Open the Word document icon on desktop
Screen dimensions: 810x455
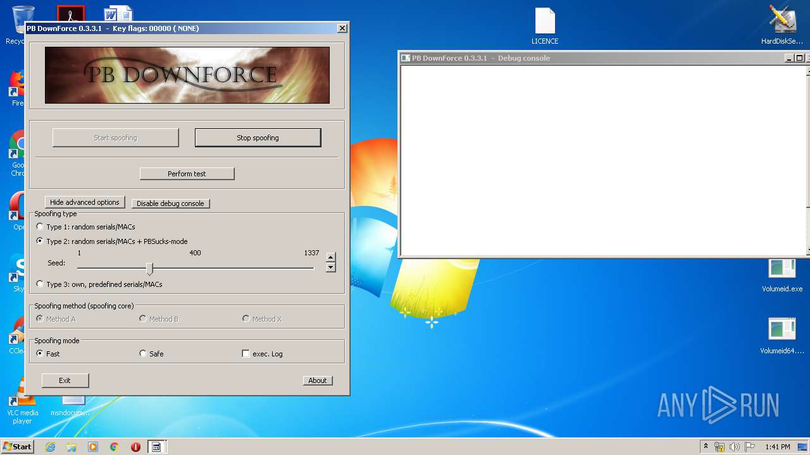118,13
